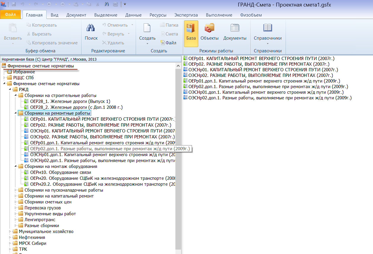
Task: Open the Файл menu button
Action: coord(10,14)
